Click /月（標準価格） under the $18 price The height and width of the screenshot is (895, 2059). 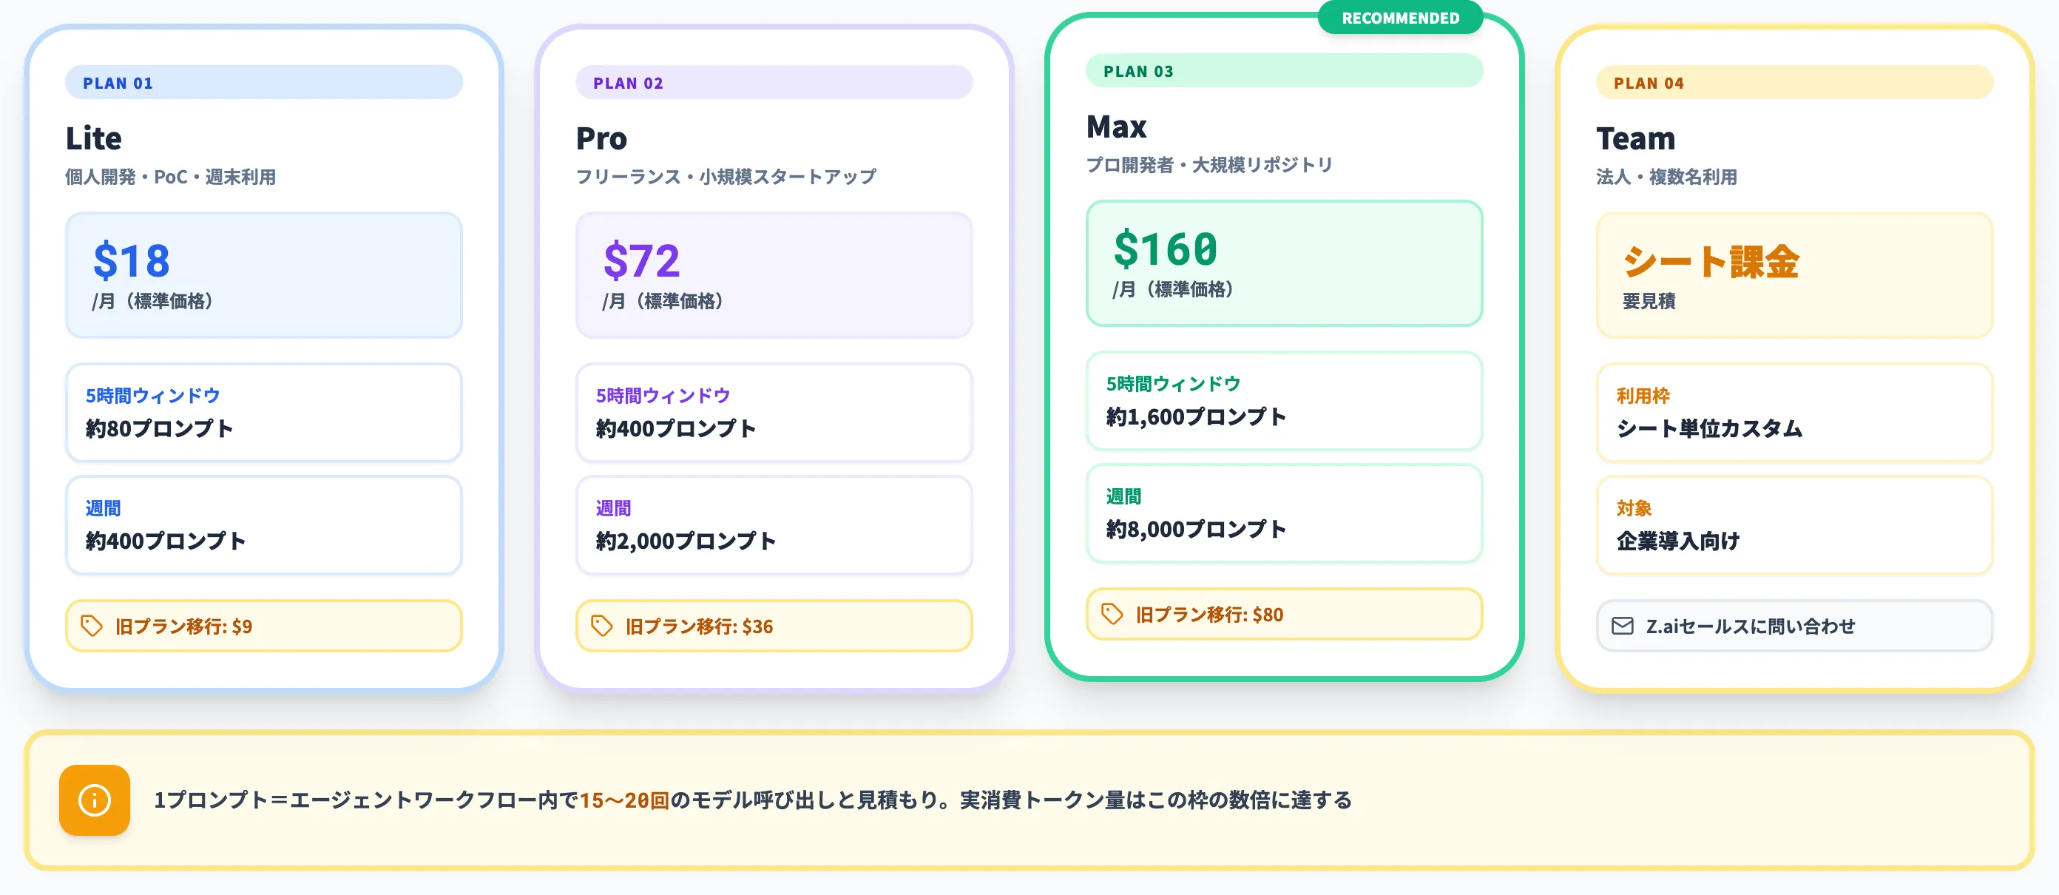tap(152, 301)
